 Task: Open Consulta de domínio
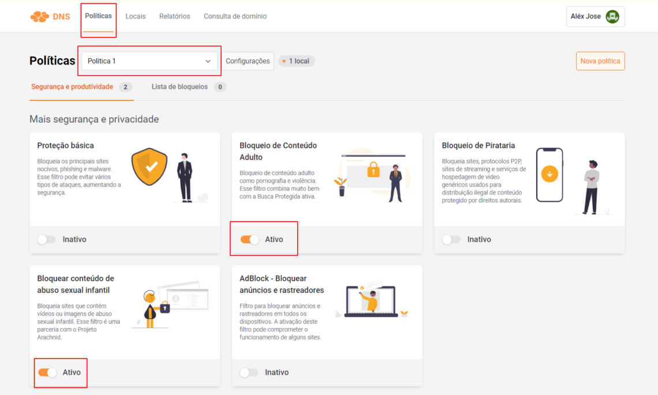click(x=235, y=16)
